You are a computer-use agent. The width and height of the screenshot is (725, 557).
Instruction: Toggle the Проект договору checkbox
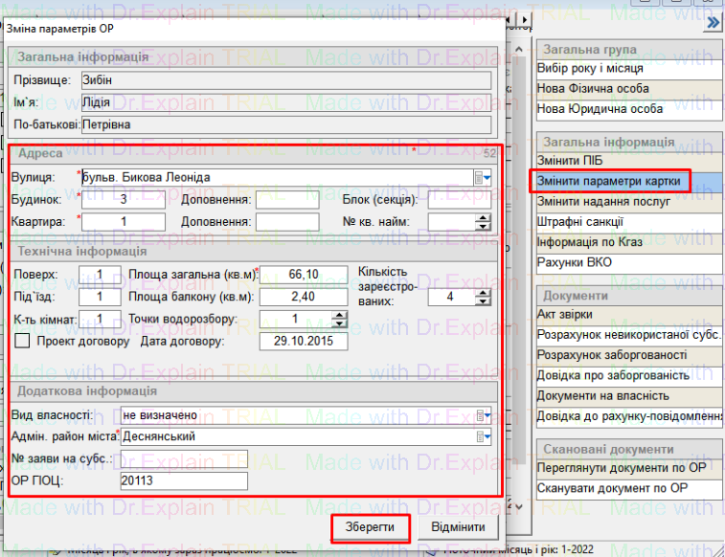pos(23,342)
